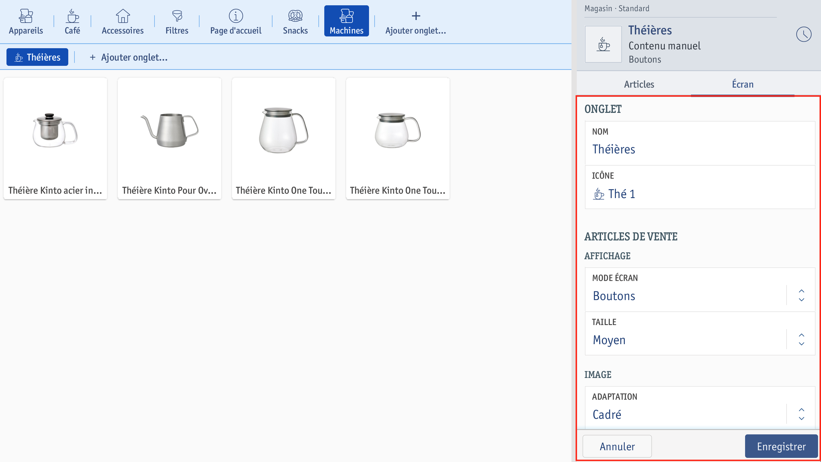This screenshot has height=462, width=821.
Task: Open the Théière Kinto One Tou... third item
Action: pyautogui.click(x=284, y=138)
